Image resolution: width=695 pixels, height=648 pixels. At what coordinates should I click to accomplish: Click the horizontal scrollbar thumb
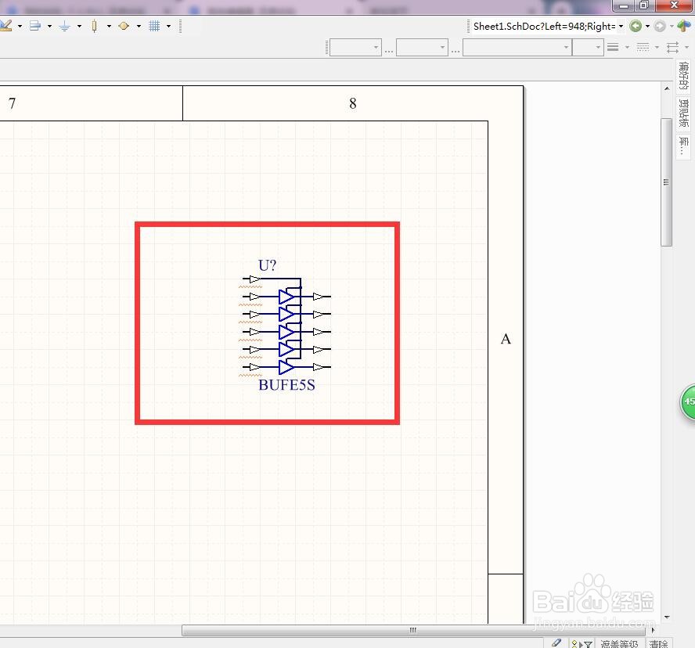pyautogui.click(x=413, y=630)
